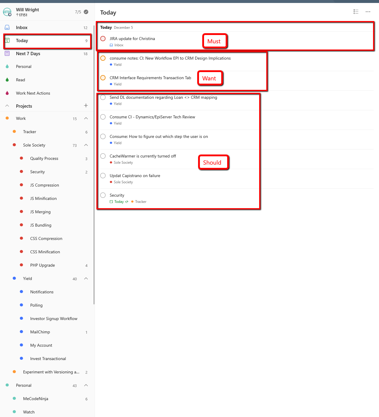Select the JS Compression project
This screenshot has width=379, height=417.
tap(47, 185)
